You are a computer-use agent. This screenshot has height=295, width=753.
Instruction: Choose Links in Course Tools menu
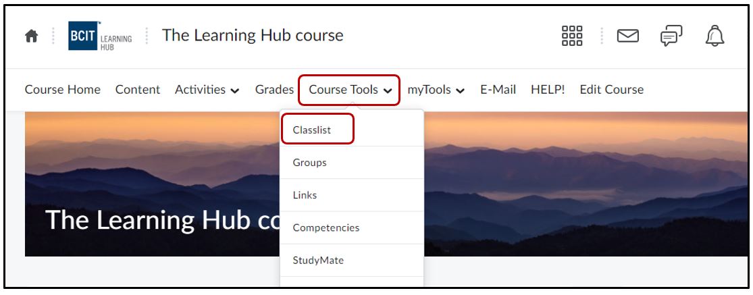305,195
